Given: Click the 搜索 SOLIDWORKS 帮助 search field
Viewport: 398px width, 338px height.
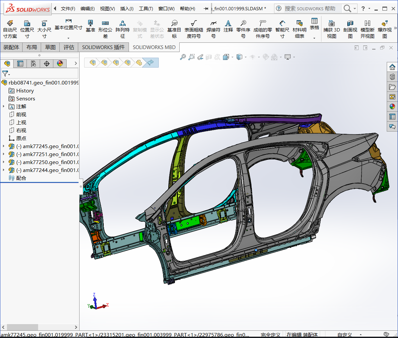Looking at the screenshot, I should [313, 9].
